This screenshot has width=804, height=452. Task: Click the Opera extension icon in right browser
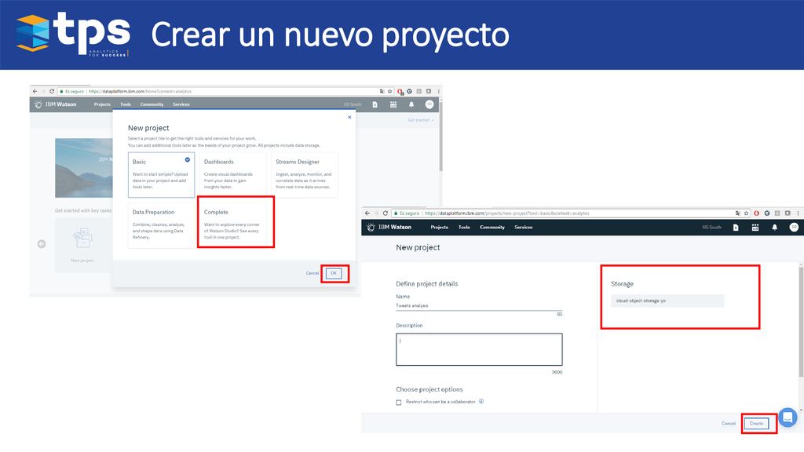756,213
